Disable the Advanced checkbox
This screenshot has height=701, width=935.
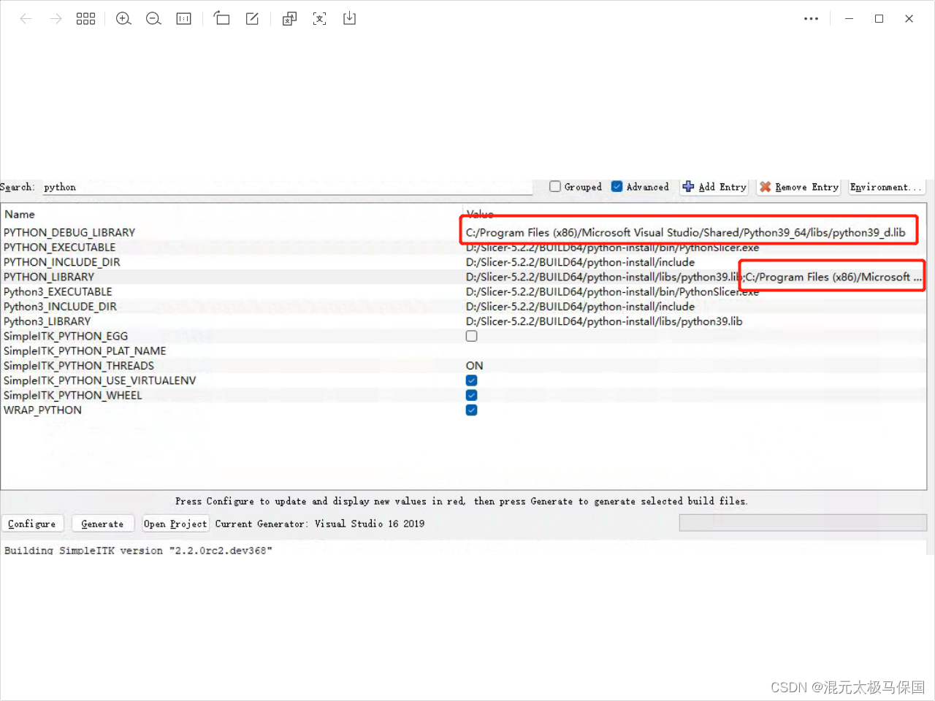click(617, 186)
